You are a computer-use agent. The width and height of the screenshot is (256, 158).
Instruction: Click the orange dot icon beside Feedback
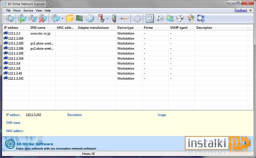(250, 10)
